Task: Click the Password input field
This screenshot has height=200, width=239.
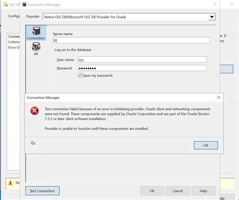Action: (x=142, y=68)
